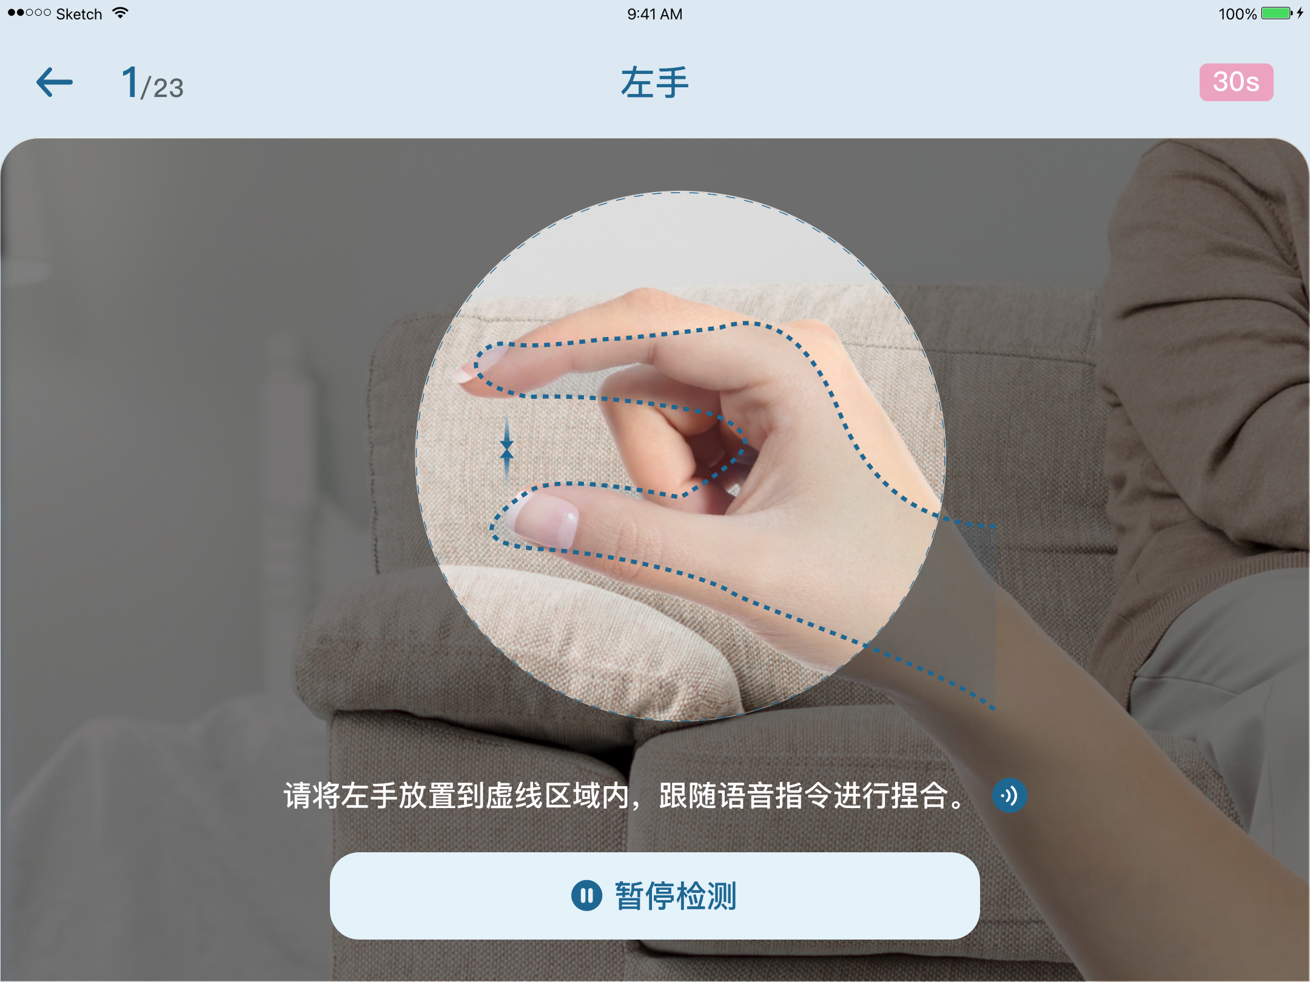Viewport: 1310px width, 982px height.
Task: Click the 1/23 step progress counter
Action: [x=152, y=83]
